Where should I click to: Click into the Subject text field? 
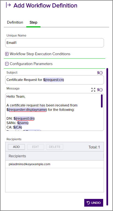[x=54, y=80]
